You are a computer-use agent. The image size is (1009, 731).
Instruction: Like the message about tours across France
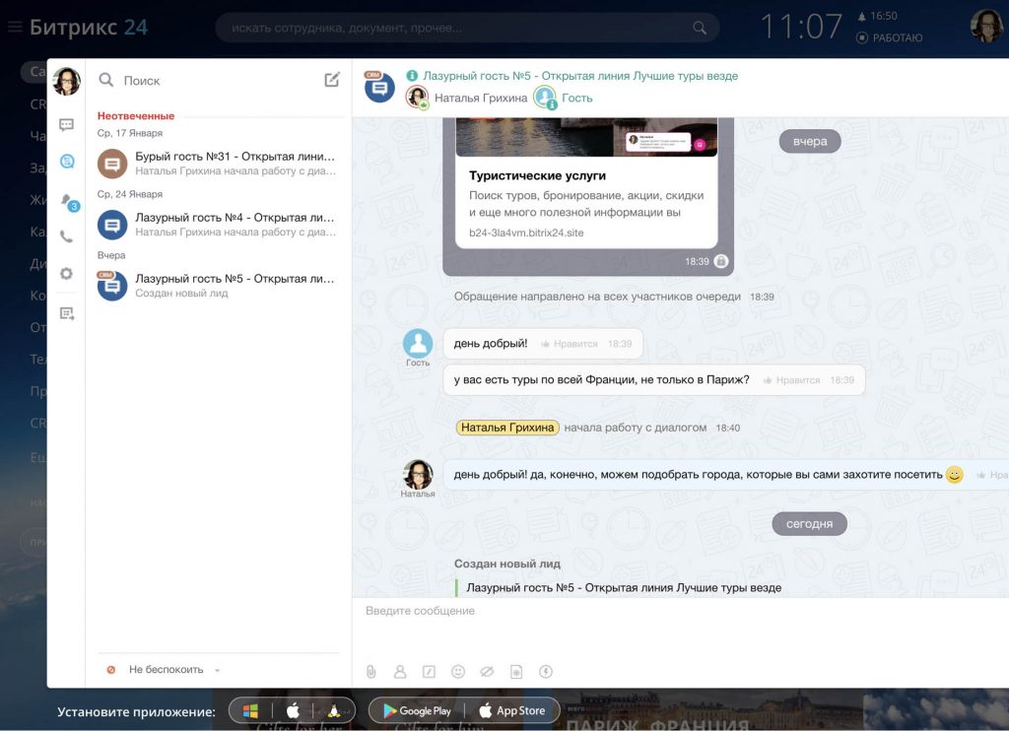coord(791,380)
